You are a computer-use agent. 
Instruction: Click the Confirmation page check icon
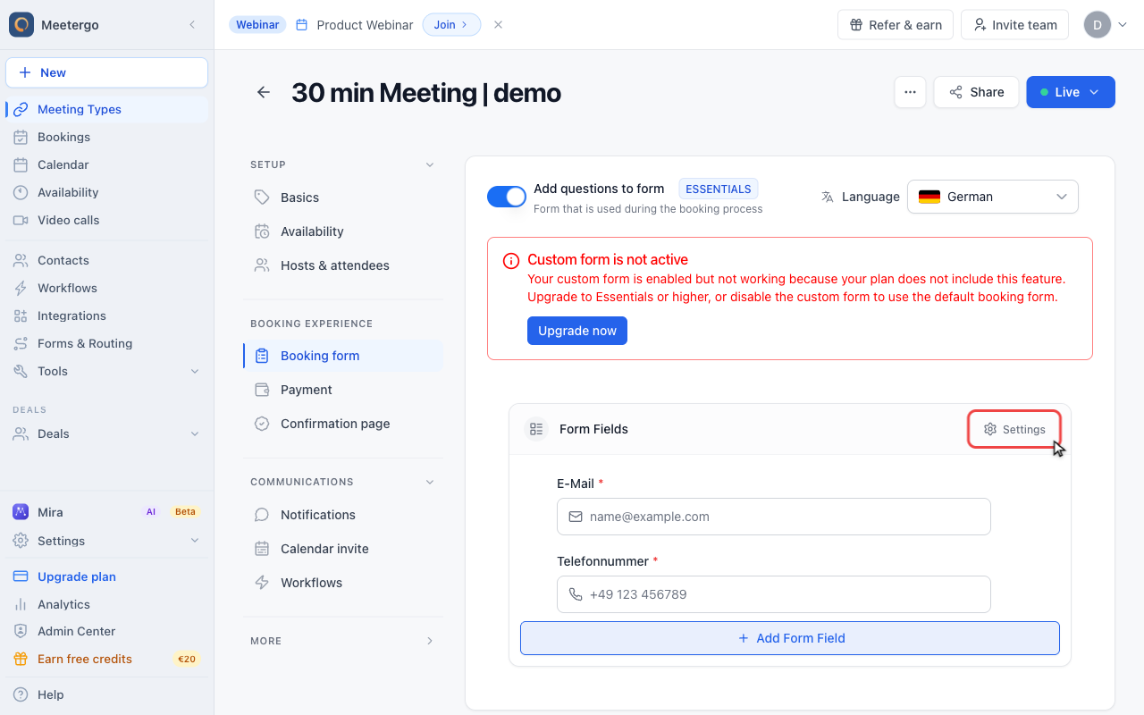tap(262, 424)
